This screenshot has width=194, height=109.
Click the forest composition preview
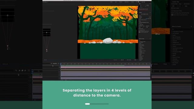tap(108, 32)
